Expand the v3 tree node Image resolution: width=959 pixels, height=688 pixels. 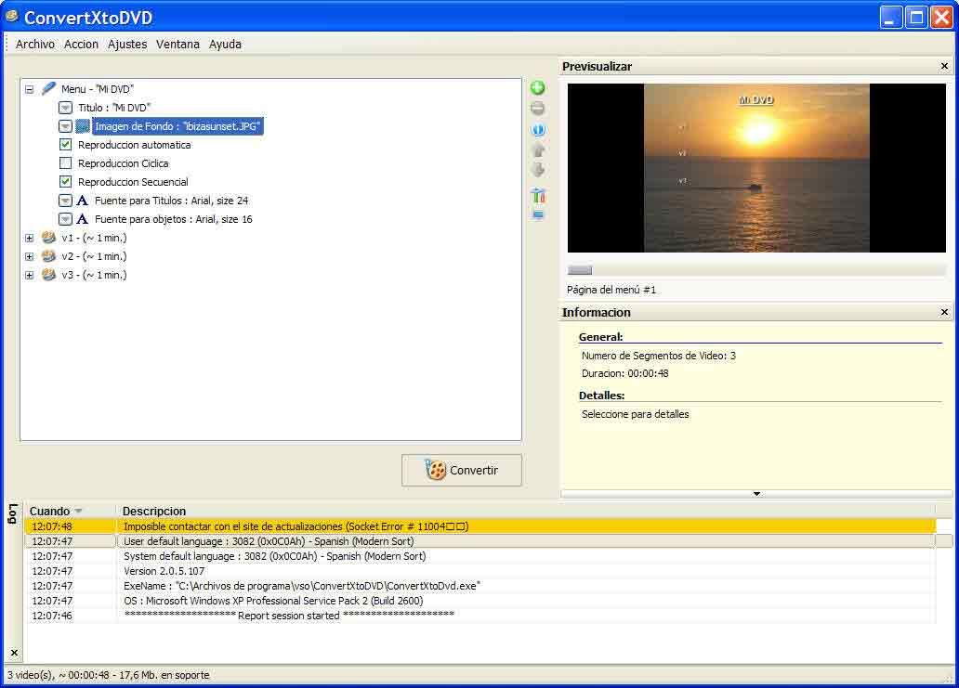pos(30,276)
